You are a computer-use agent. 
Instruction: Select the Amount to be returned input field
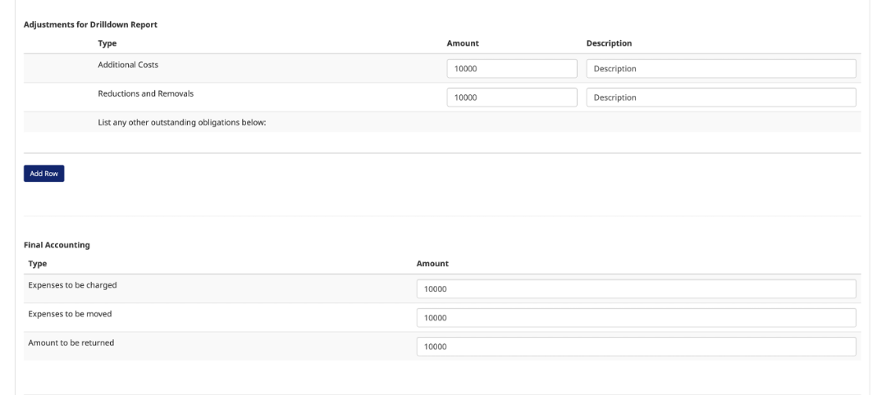[636, 347]
